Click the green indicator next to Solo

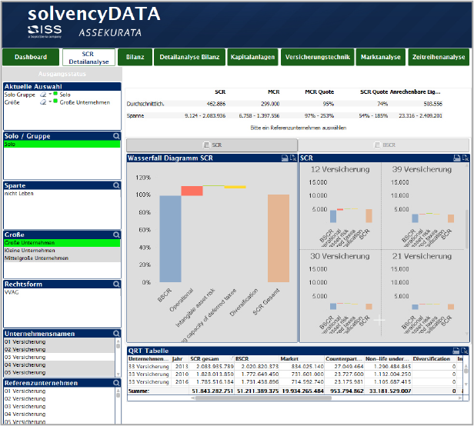(x=55, y=94)
